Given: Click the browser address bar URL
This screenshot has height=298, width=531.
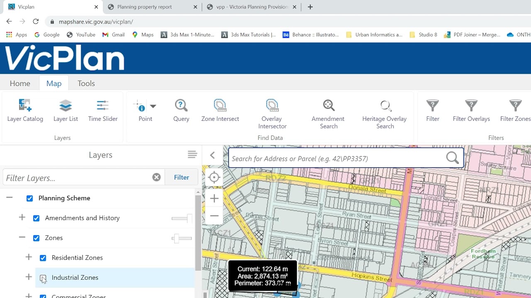Looking at the screenshot, I should point(96,22).
